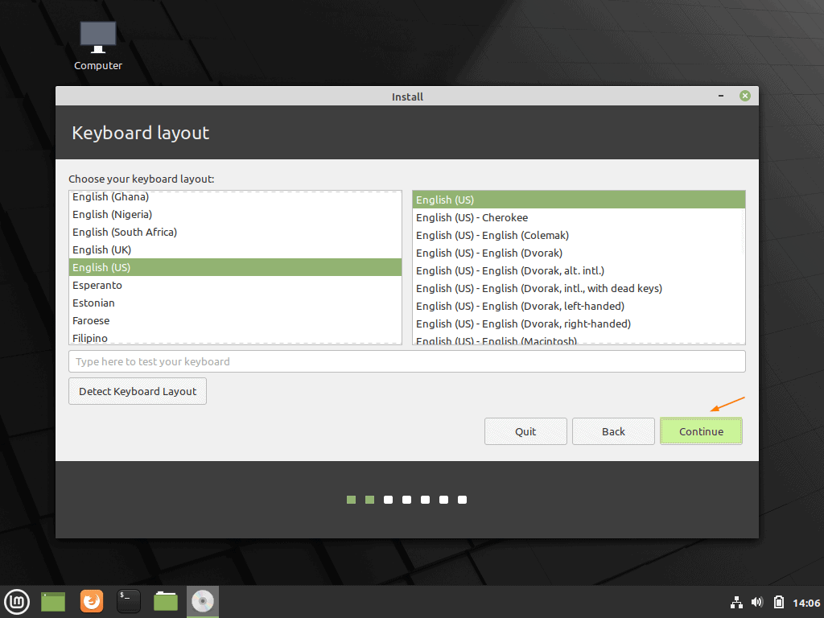The image size is (824, 618).
Task: Launch Firefox from the taskbar
Action: point(91,601)
